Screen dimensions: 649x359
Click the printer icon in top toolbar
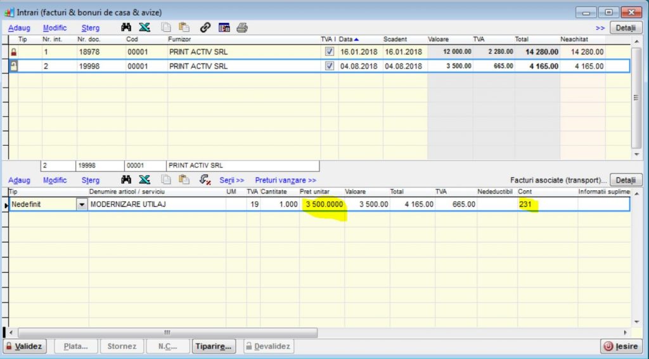coord(242,28)
